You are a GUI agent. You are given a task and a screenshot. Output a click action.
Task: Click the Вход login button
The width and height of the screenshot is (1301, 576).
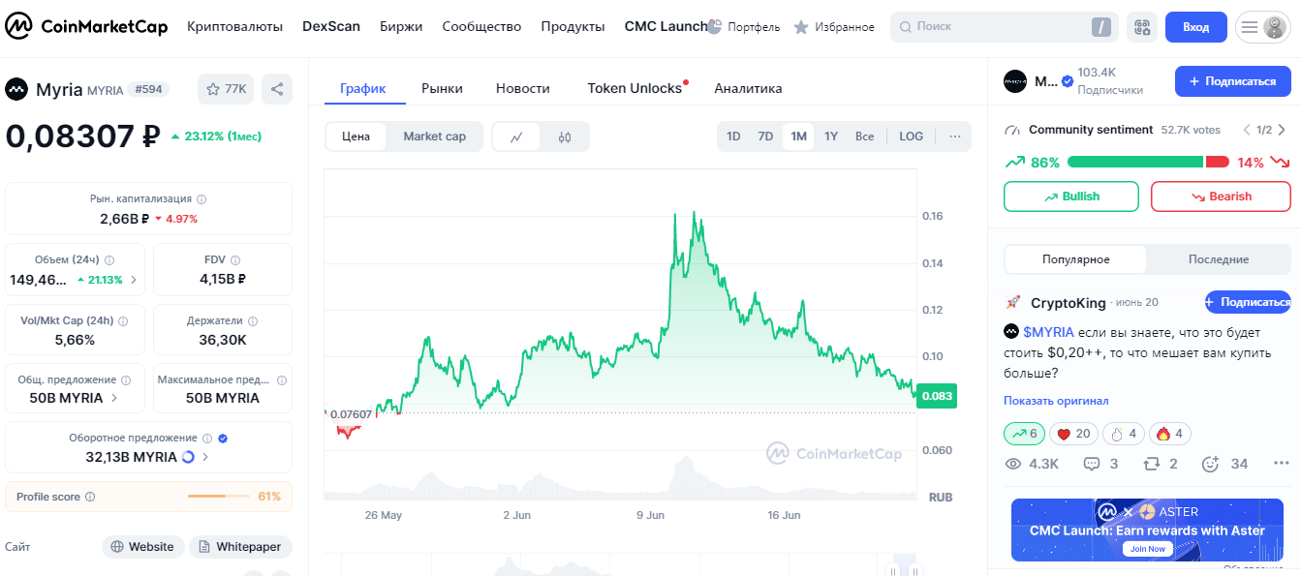click(1196, 27)
